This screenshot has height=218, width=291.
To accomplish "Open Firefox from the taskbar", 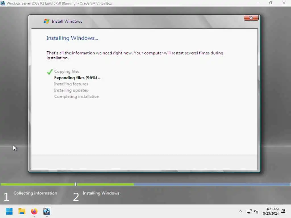I will pyautogui.click(x=34, y=211).
